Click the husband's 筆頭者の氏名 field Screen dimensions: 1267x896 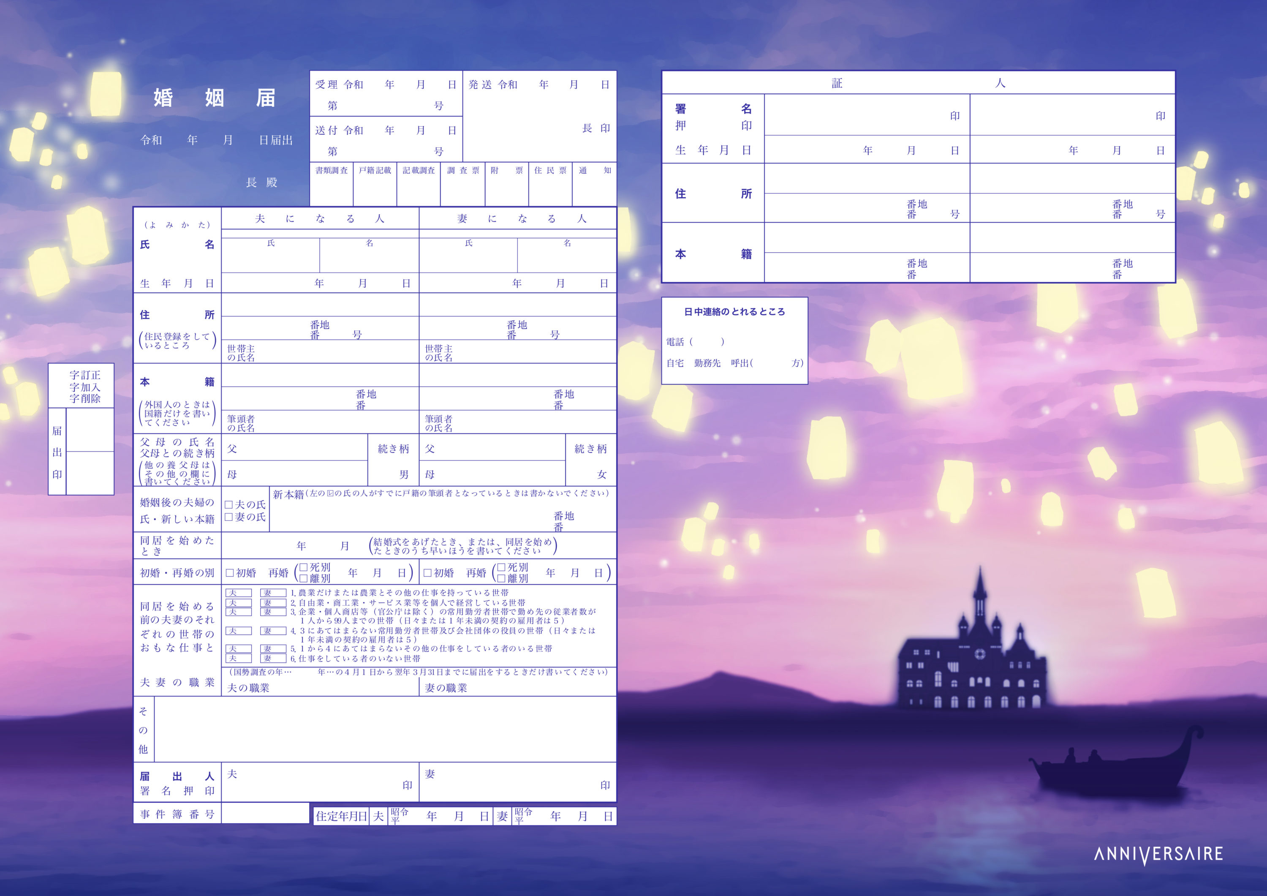tap(320, 422)
